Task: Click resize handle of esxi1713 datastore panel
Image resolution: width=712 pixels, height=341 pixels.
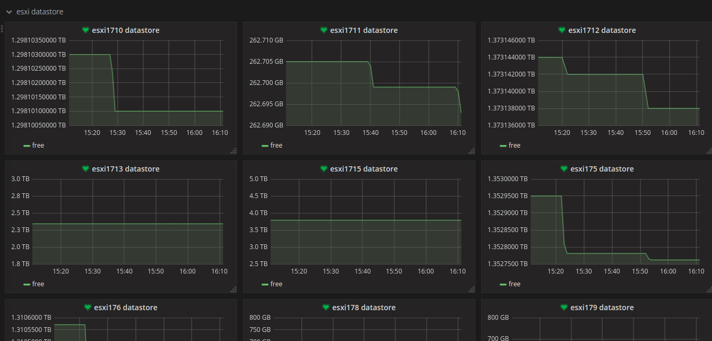Action: pos(233,289)
